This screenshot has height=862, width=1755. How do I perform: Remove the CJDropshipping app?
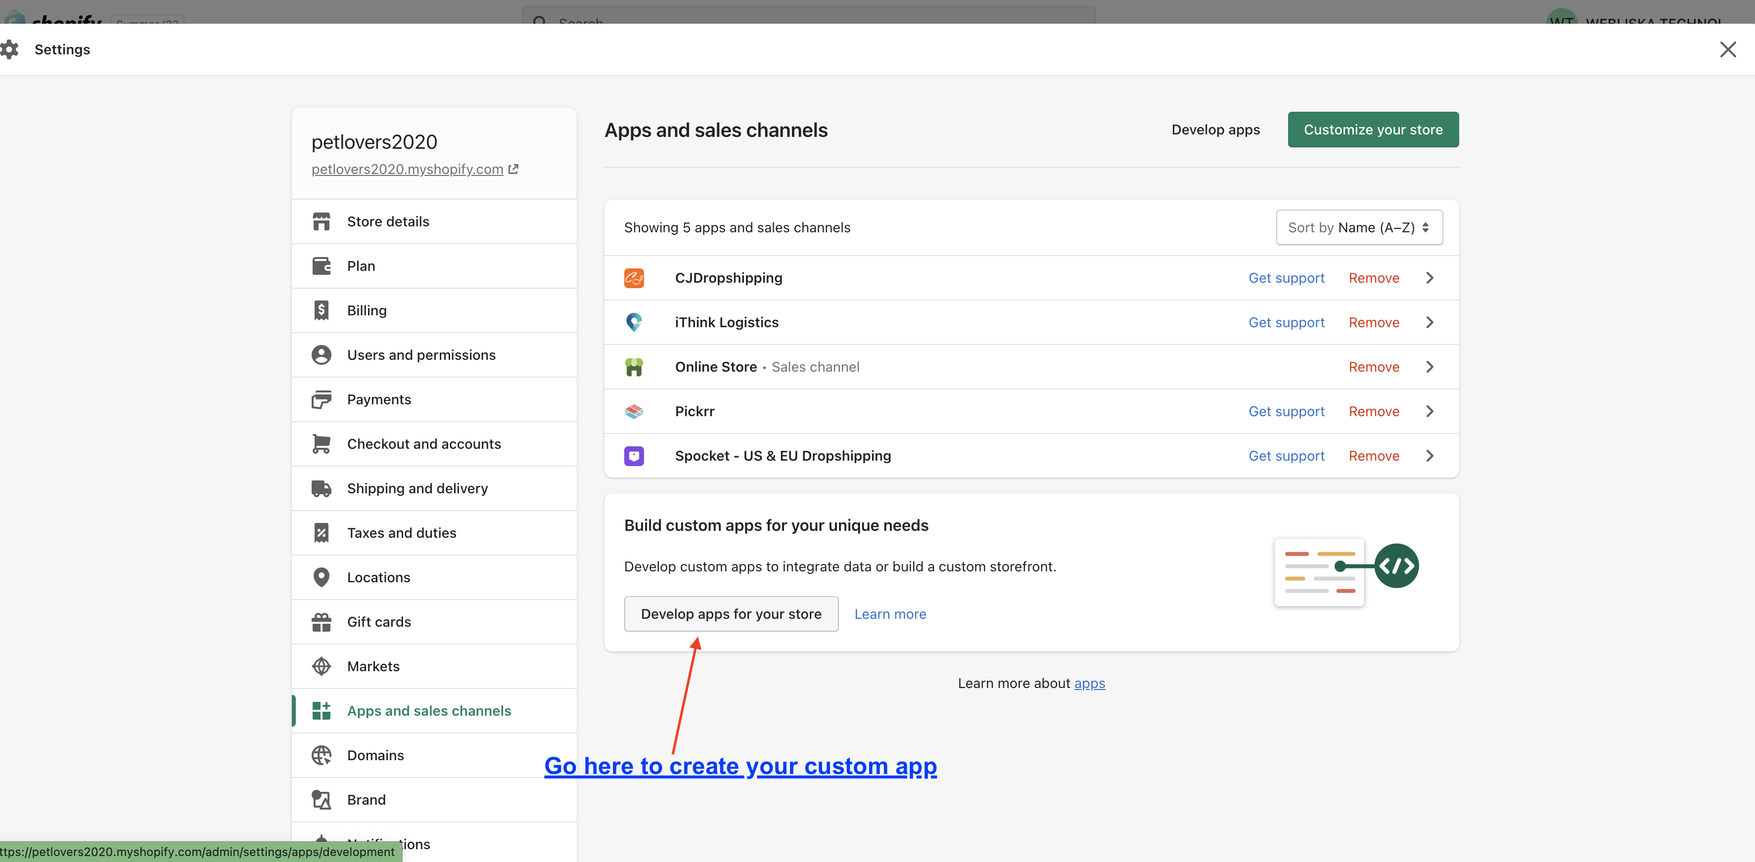point(1374,278)
